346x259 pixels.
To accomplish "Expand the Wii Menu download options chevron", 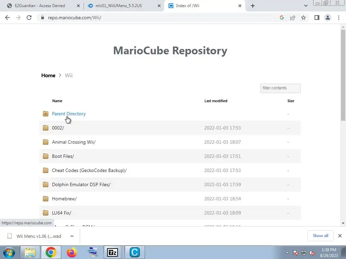I will pos(72,236).
